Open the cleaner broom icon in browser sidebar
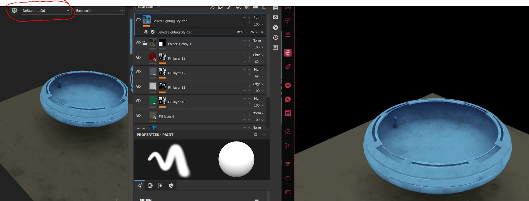The image size is (529, 201). [x=288, y=35]
